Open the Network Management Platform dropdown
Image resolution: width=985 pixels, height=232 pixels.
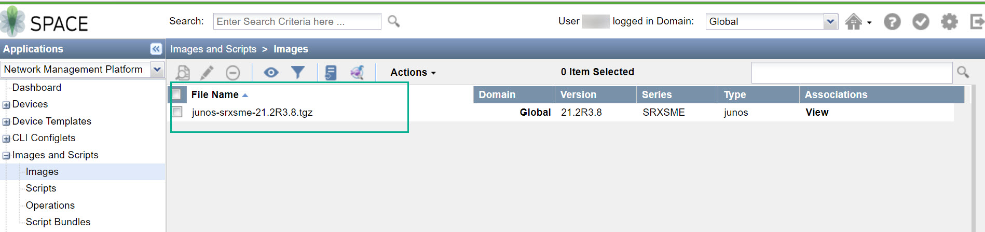click(x=157, y=70)
